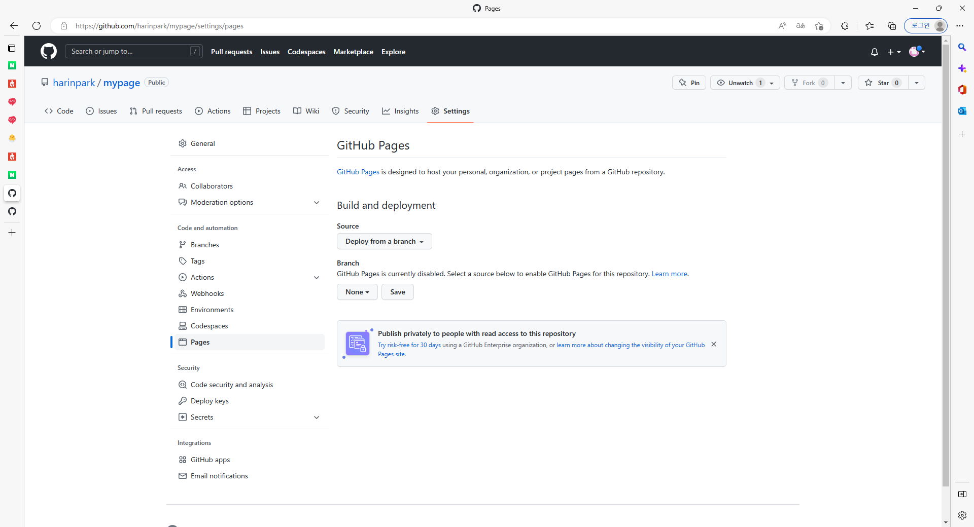Open browser extensions puzzle icon
This screenshot has width=974, height=527.
[845, 26]
